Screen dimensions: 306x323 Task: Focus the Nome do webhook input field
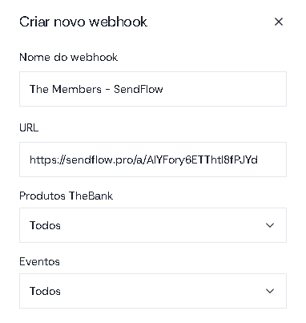pos(153,89)
